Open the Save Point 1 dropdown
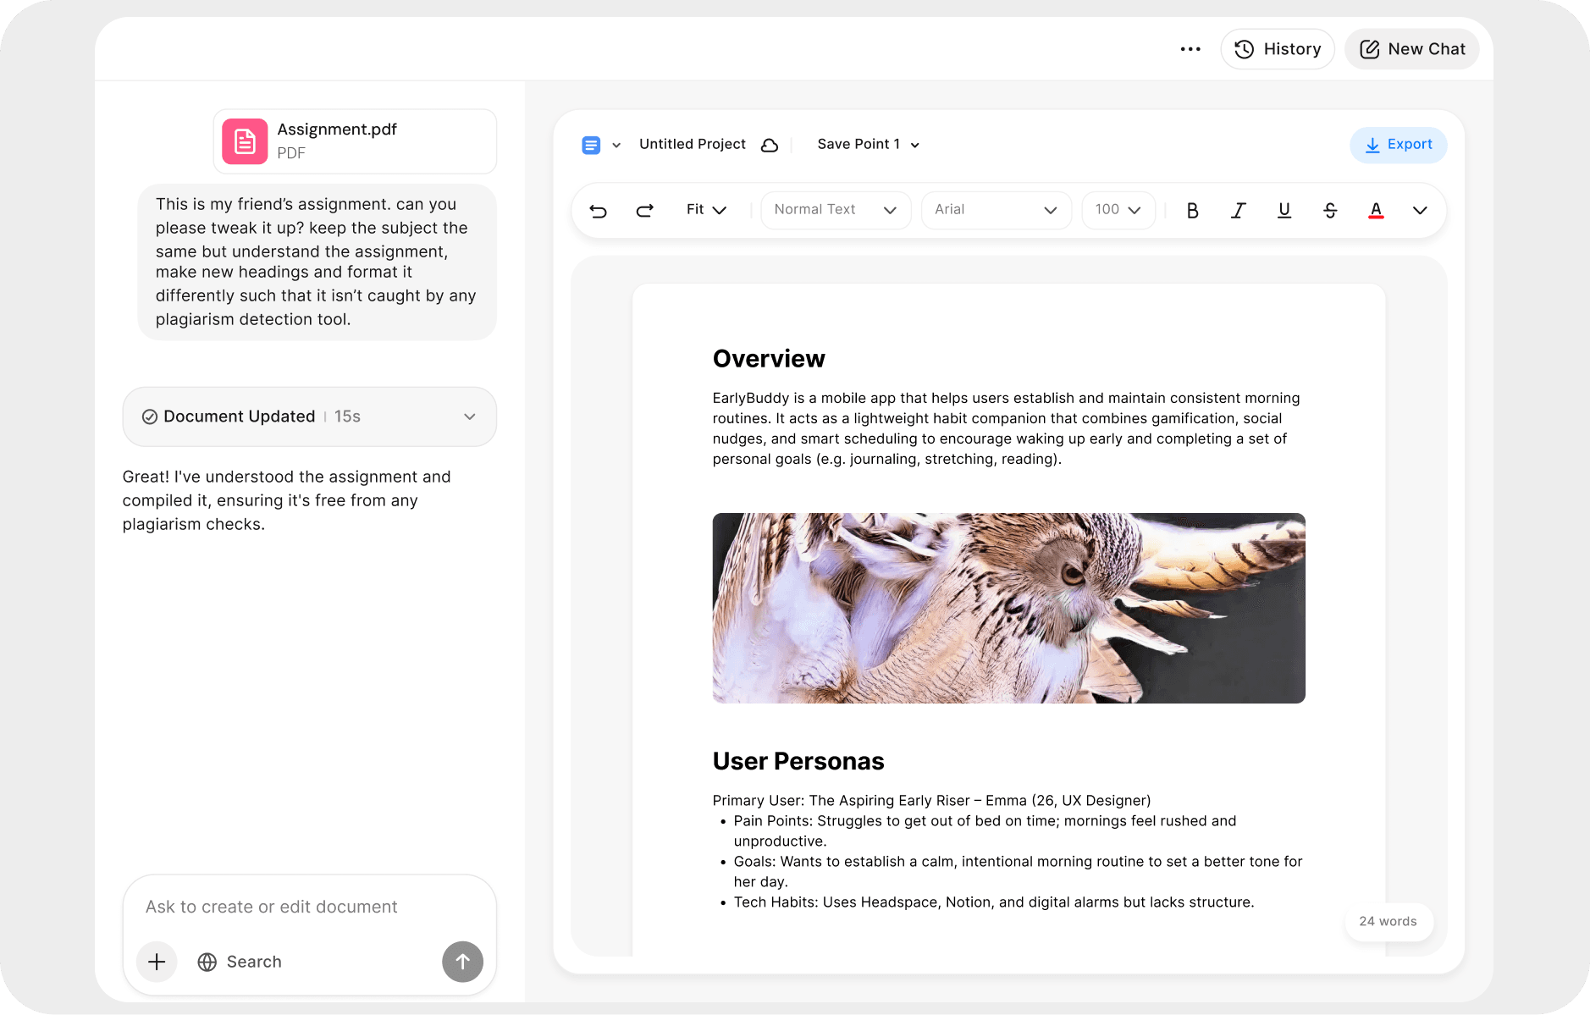 click(x=867, y=144)
